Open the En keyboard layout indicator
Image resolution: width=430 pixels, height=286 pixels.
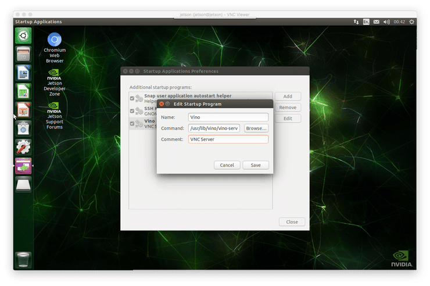tap(366, 22)
